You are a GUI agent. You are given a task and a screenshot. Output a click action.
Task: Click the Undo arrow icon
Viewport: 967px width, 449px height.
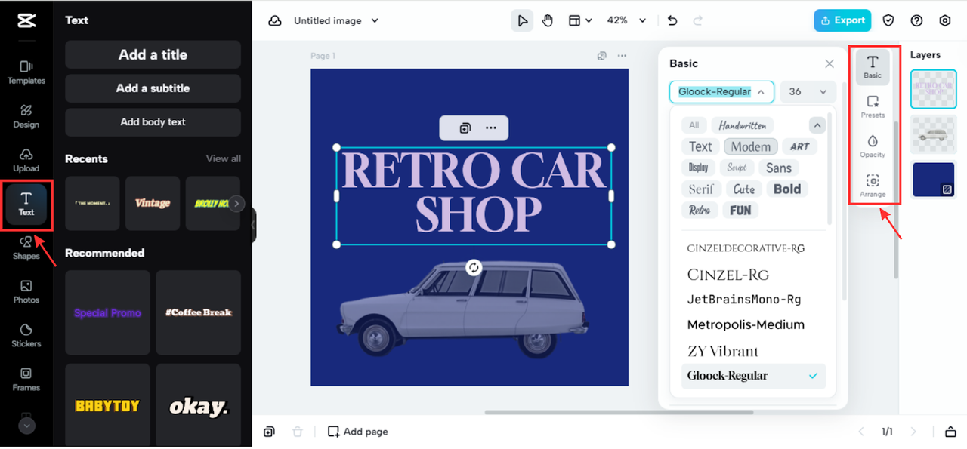(x=672, y=20)
